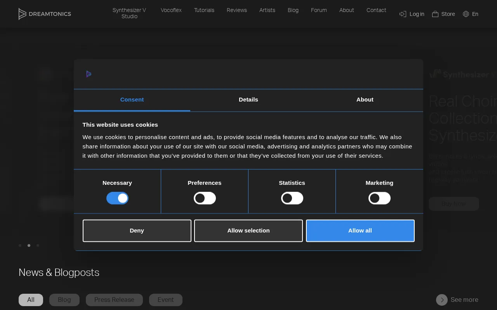Select the first carousel dot
This screenshot has height=310, width=497.
(x=20, y=245)
